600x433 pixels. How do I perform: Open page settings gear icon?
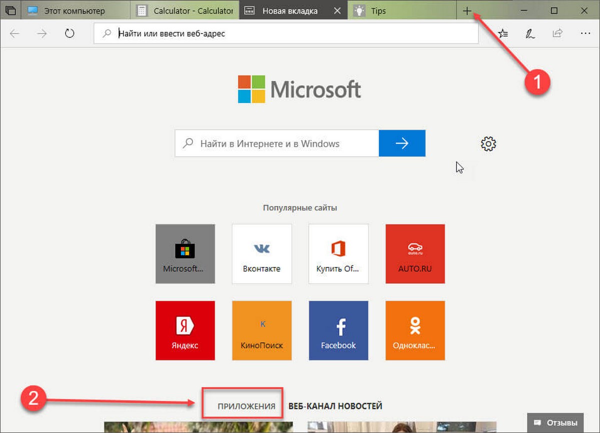click(x=488, y=143)
